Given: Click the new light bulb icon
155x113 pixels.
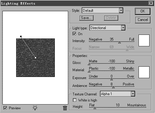Looking at the screenshot, I should (35, 108).
